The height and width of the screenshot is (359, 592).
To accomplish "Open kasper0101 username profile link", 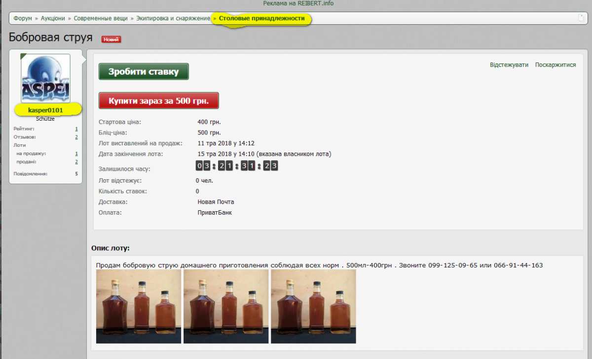I will coord(45,110).
